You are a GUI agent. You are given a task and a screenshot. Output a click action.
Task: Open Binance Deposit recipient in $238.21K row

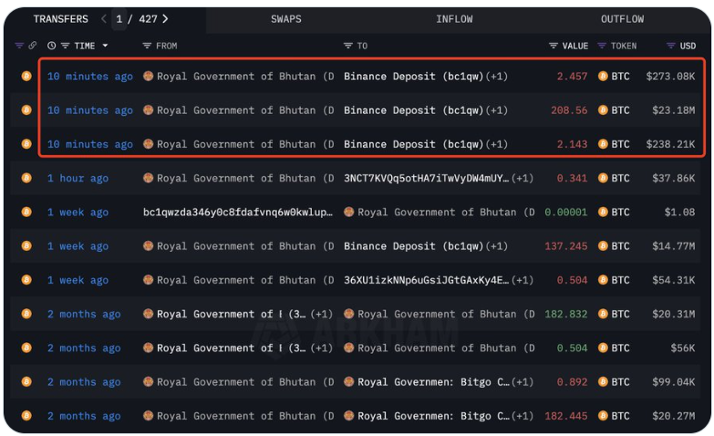click(413, 144)
